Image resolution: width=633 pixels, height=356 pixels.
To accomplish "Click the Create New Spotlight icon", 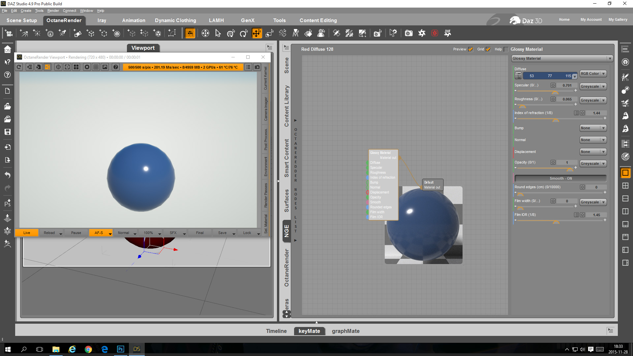I will coord(62,33).
